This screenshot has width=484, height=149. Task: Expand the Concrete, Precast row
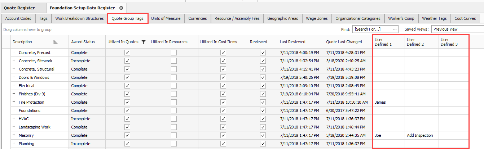(x=14, y=53)
